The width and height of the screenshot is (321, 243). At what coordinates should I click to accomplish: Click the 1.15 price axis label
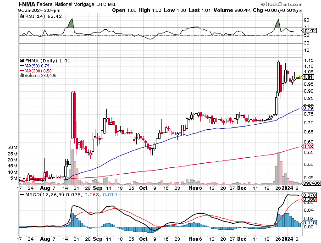click(x=309, y=61)
